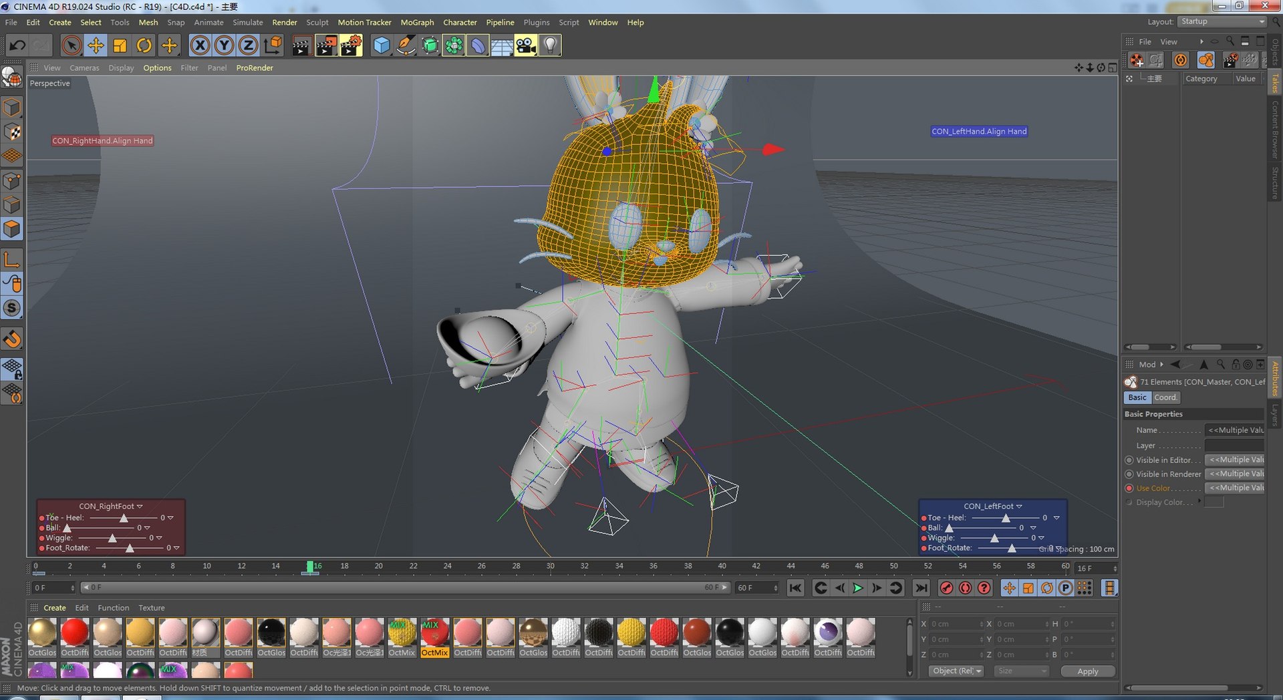
Task: Open Object (Rel) coordinate dropdown
Action: 956,671
